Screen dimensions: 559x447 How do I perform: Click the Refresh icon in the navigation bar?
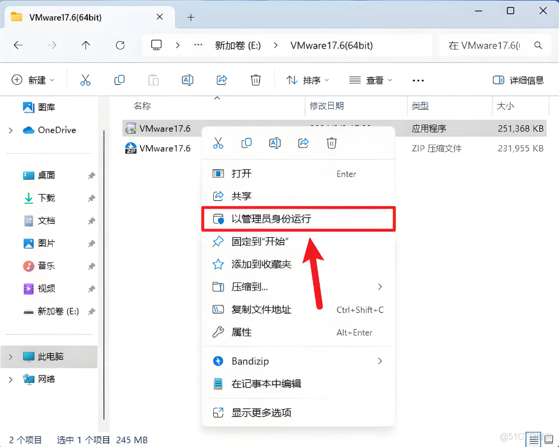coord(120,45)
